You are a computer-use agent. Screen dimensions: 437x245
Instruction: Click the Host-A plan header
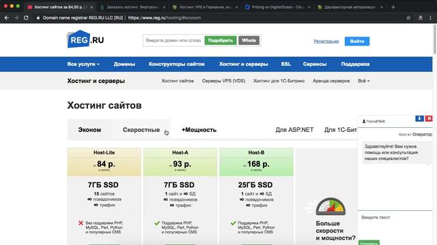180,152
